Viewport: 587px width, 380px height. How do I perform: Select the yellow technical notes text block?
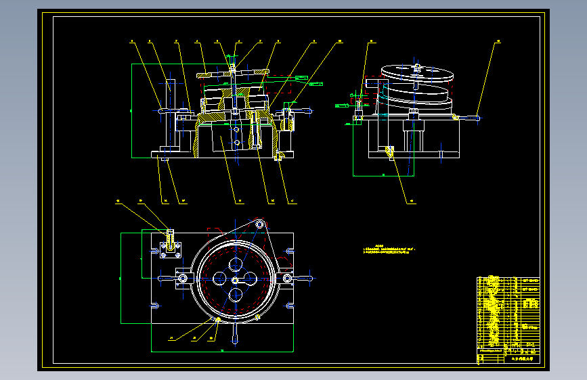pyautogui.click(x=389, y=250)
